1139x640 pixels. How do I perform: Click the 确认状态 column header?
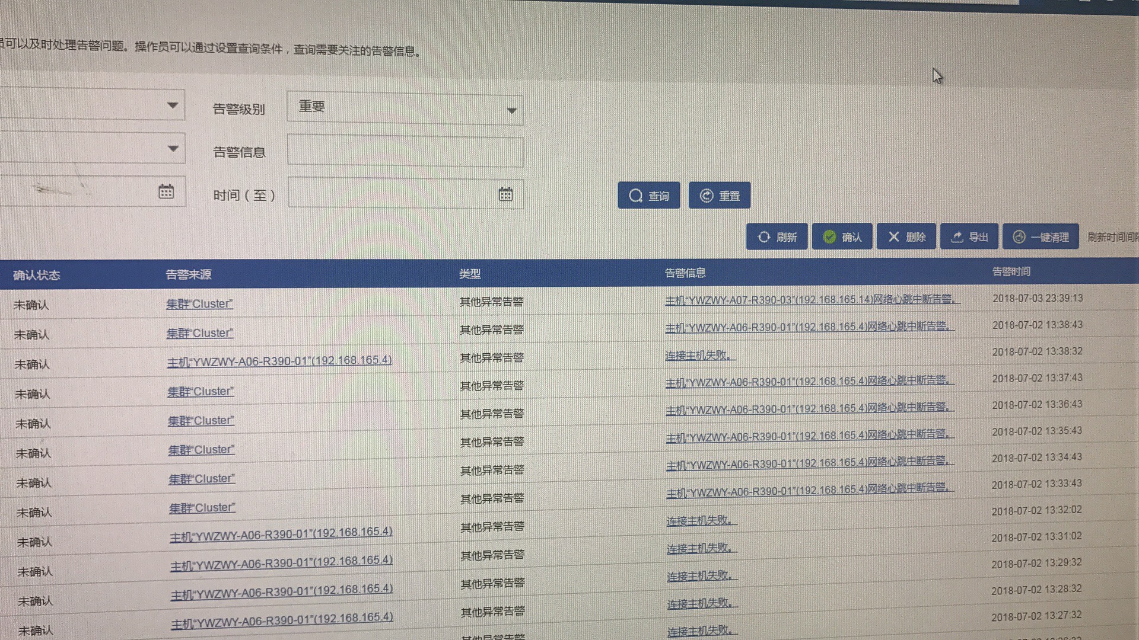click(x=37, y=275)
